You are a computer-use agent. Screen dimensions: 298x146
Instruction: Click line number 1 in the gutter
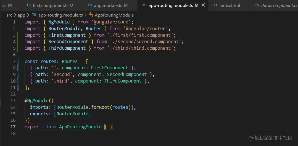tap(14, 22)
